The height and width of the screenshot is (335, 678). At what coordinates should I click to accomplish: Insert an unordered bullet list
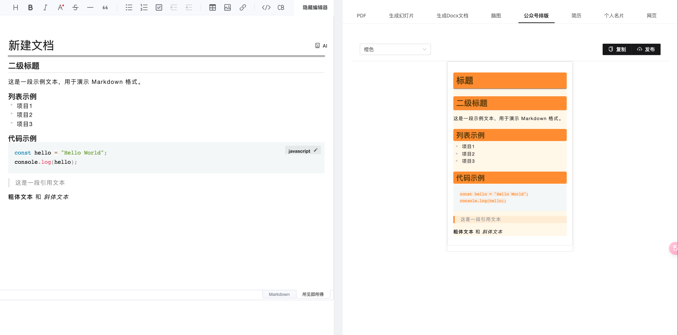tap(129, 7)
